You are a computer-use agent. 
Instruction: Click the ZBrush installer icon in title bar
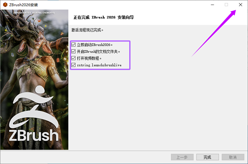(5, 5)
